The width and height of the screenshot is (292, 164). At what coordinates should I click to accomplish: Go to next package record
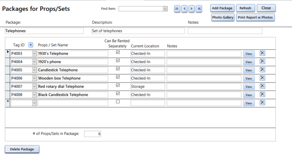click(x=192, y=9)
